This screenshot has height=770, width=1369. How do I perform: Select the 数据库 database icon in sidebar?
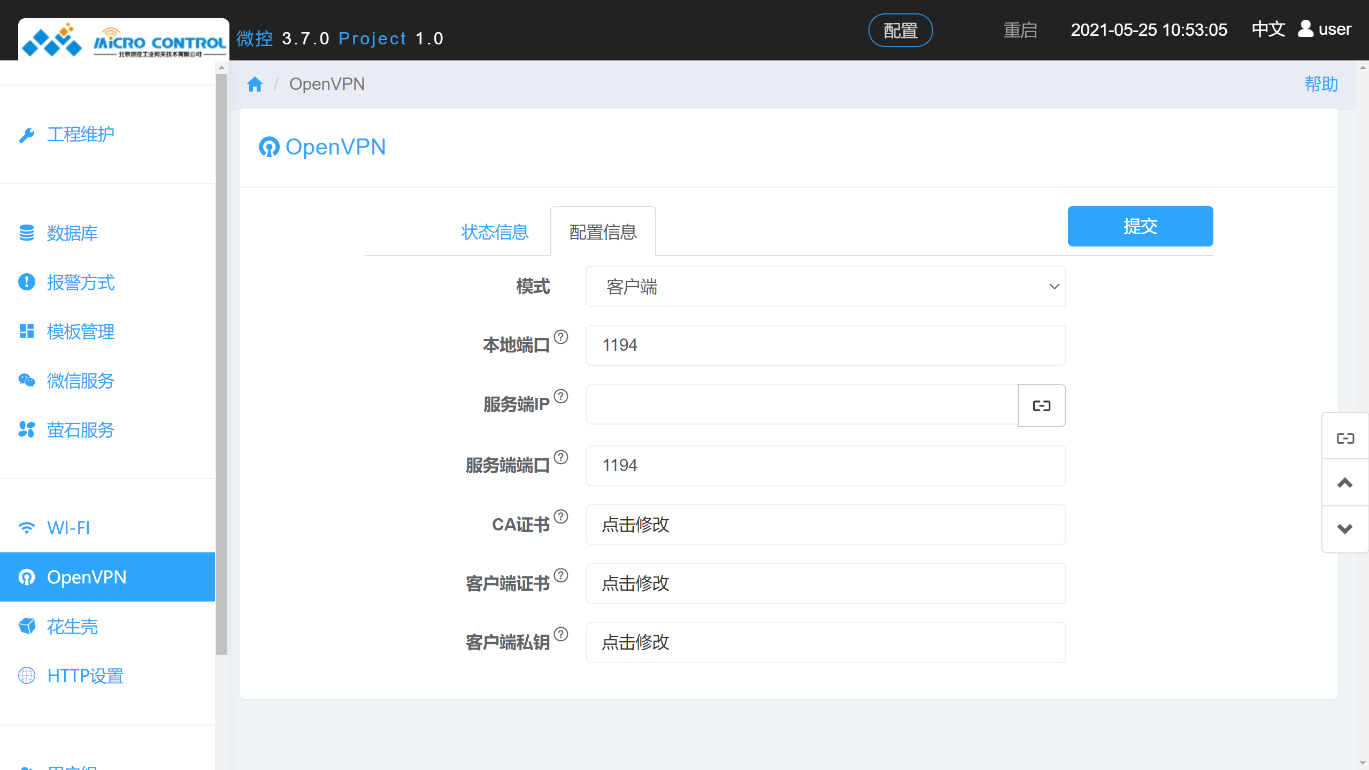click(x=27, y=233)
